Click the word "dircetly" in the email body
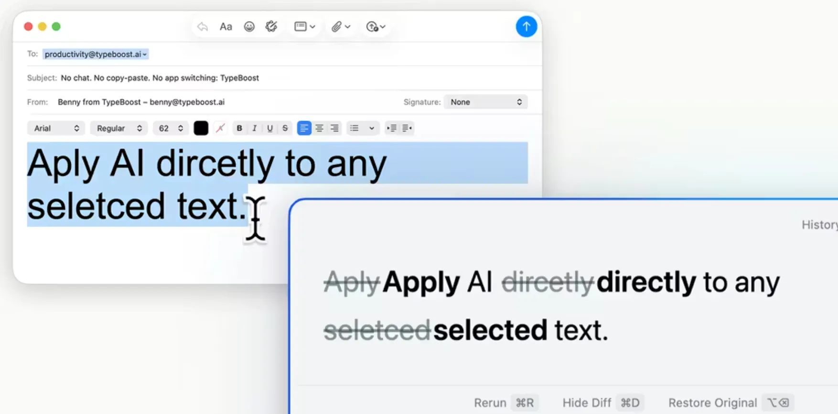 [215, 163]
